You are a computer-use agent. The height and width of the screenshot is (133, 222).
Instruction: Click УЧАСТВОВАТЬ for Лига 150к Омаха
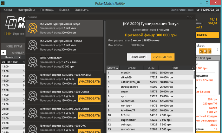click(x=89, y=98)
